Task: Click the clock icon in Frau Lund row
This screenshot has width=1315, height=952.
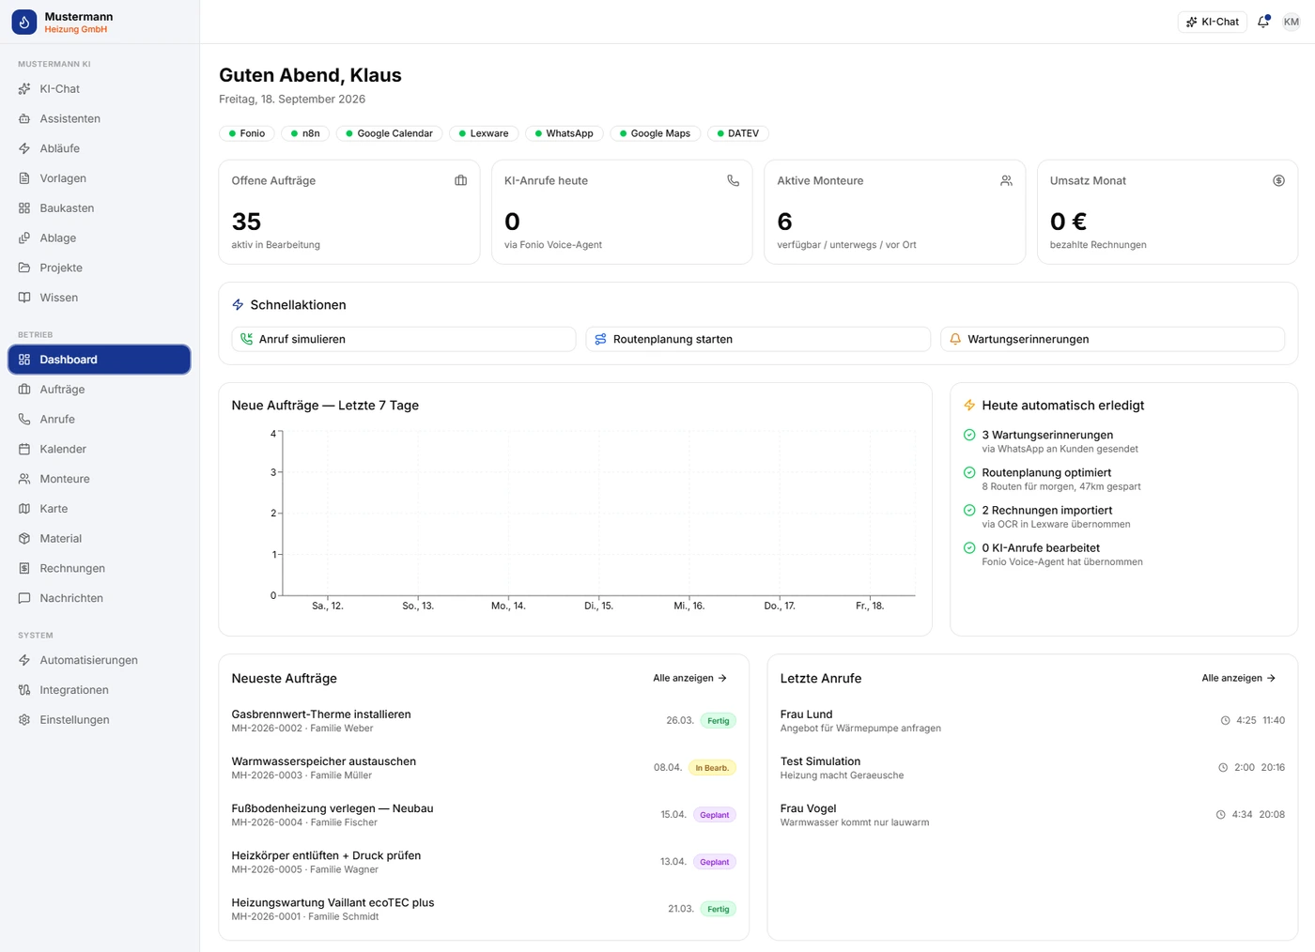Action: pyautogui.click(x=1225, y=721)
